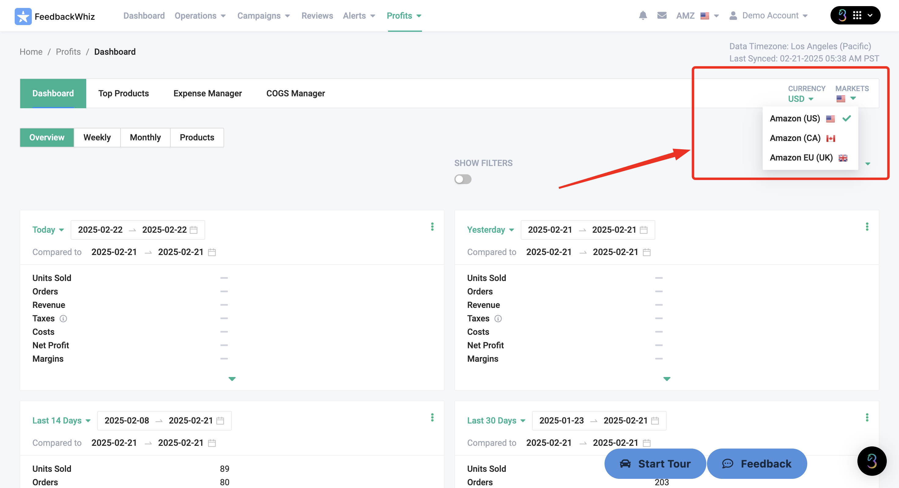
Task: Open the Last 14 Days period dropdown
Action: pyautogui.click(x=61, y=421)
